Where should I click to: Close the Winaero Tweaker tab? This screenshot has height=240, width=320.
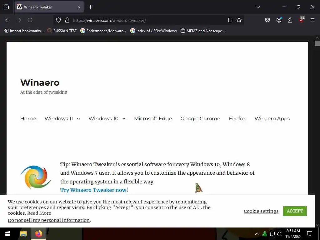pyautogui.click(x=79, y=7)
